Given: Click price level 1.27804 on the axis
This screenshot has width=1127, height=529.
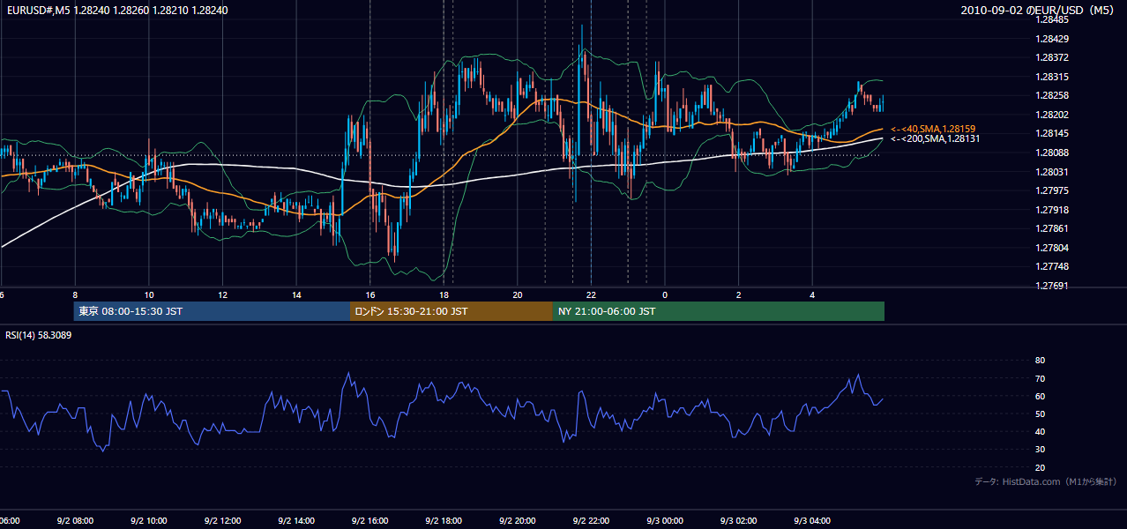Looking at the screenshot, I should pos(1051,248).
